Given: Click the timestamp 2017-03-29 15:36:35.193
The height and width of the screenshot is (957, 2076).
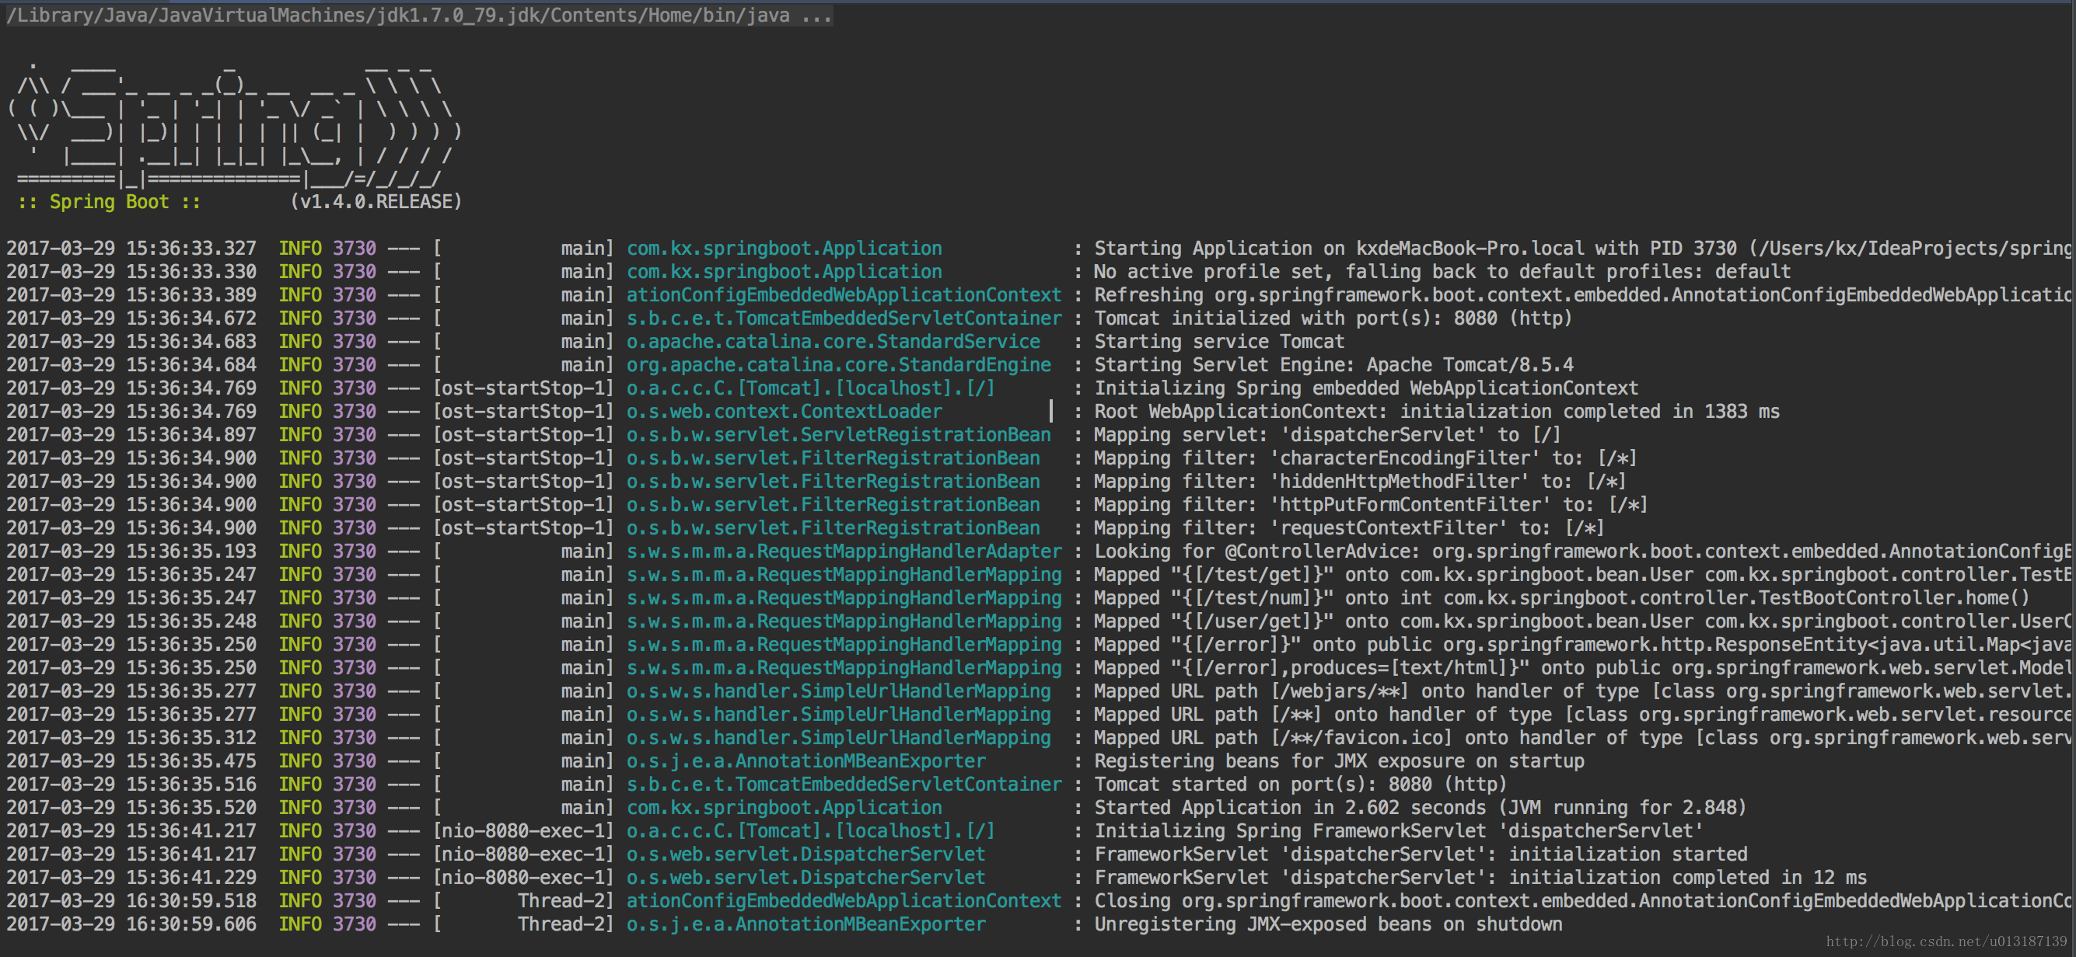Looking at the screenshot, I should [x=131, y=552].
